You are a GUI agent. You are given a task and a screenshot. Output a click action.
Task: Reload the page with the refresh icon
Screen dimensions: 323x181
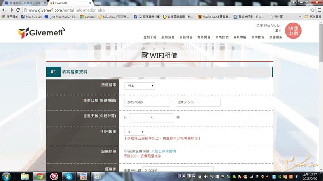(x=18, y=10)
